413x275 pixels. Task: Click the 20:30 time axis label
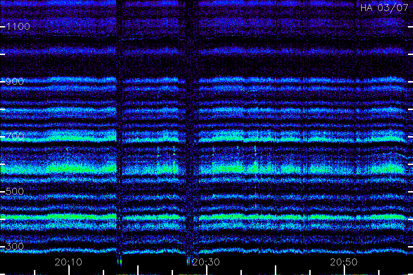click(x=206, y=262)
